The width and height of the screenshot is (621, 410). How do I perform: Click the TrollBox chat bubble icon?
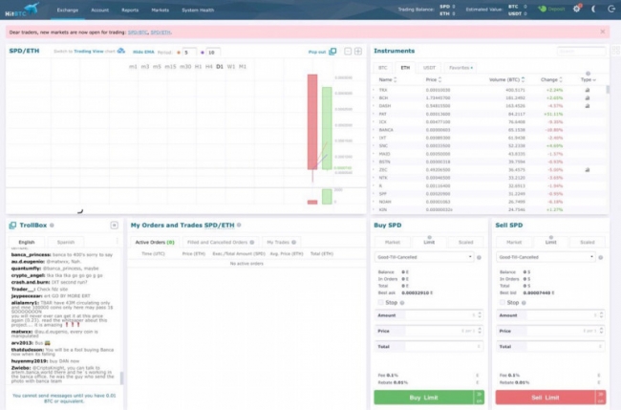tap(12, 226)
